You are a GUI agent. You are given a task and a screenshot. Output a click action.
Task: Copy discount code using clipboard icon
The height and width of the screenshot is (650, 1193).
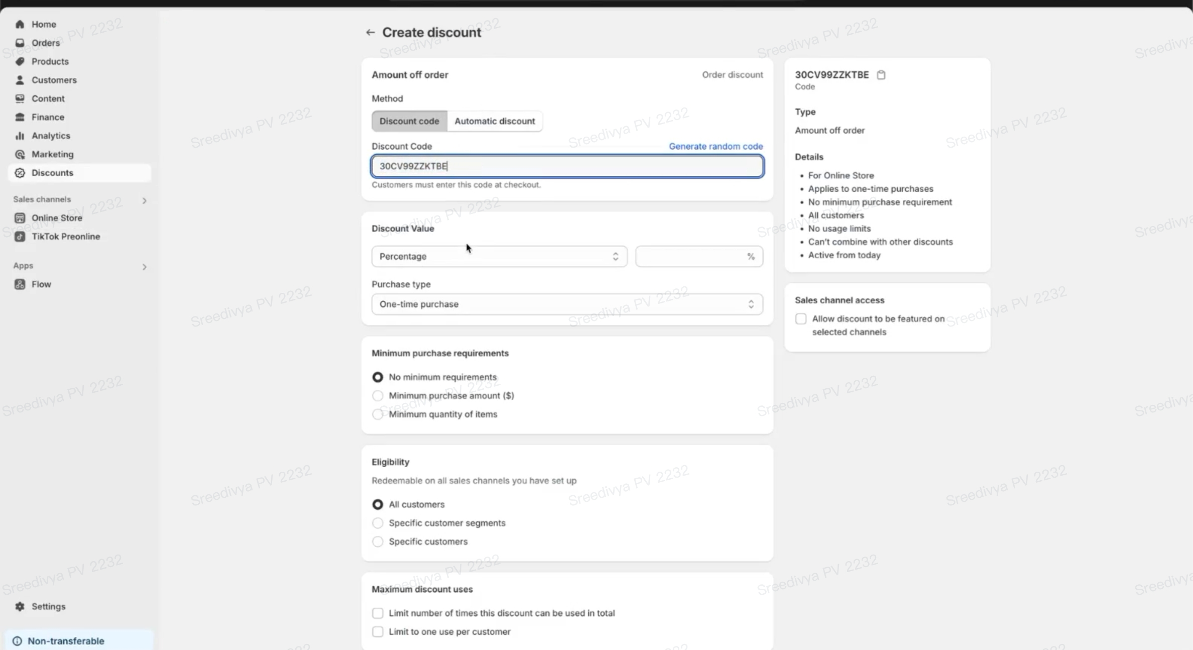click(881, 75)
